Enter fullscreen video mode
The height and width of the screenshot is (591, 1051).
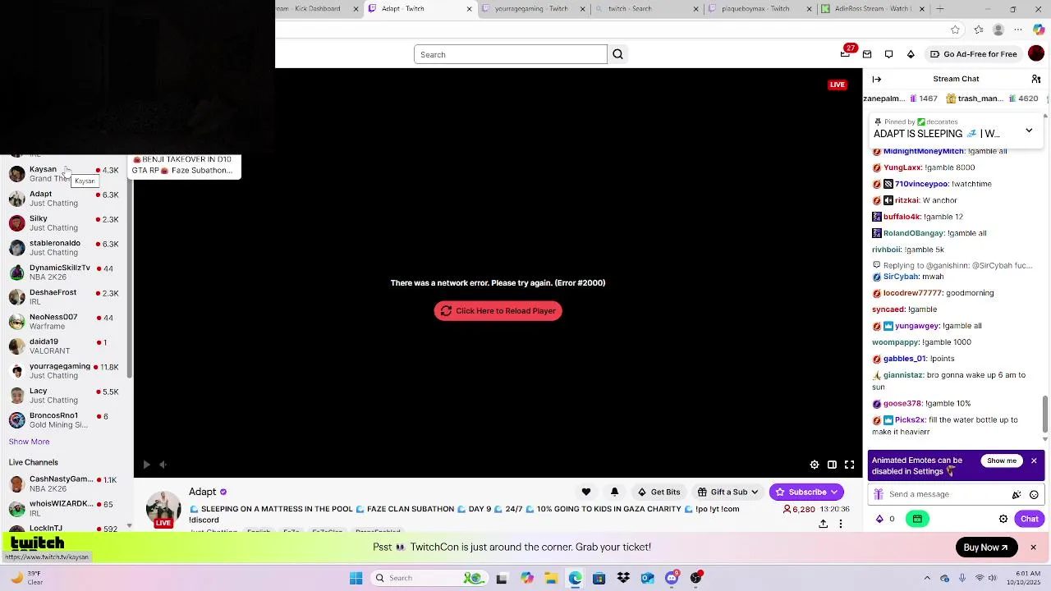coord(850,465)
